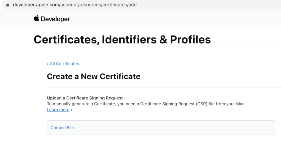The width and height of the screenshot is (281, 141).
Task: Focus the browser address bar URL
Action: pyautogui.click(x=75, y=5)
